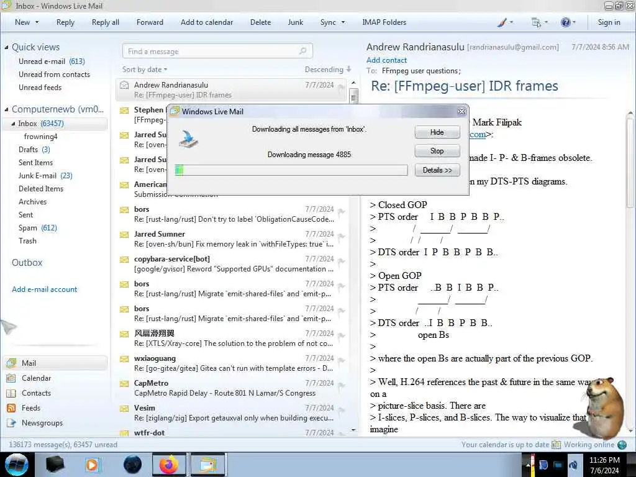Collapse the Quick views section

tap(6, 47)
